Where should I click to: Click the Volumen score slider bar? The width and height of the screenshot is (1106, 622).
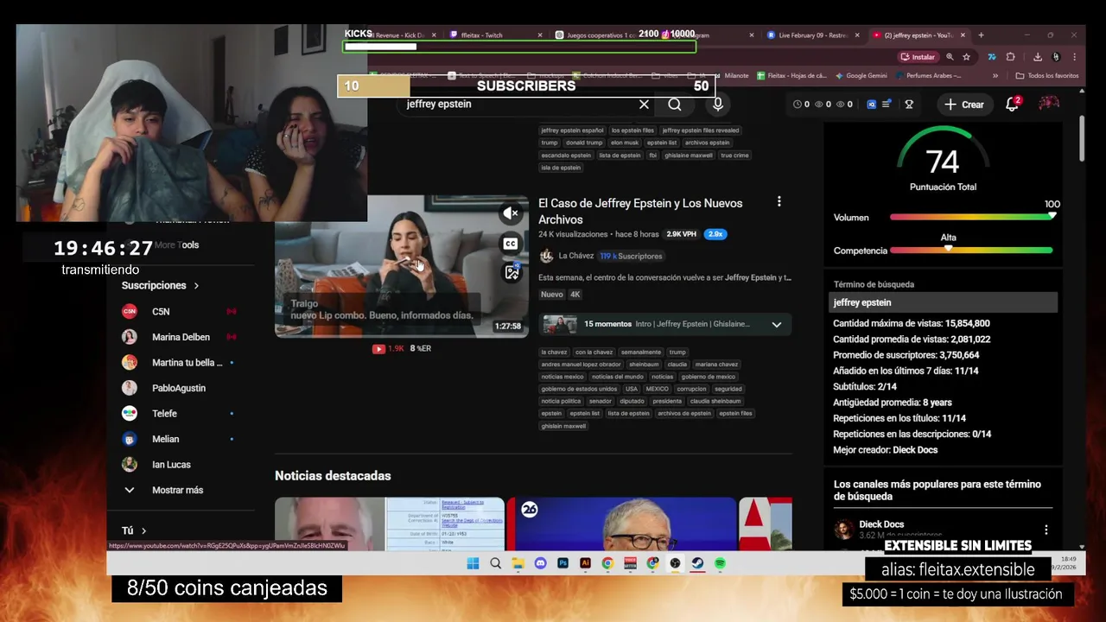pyautogui.click(x=971, y=217)
